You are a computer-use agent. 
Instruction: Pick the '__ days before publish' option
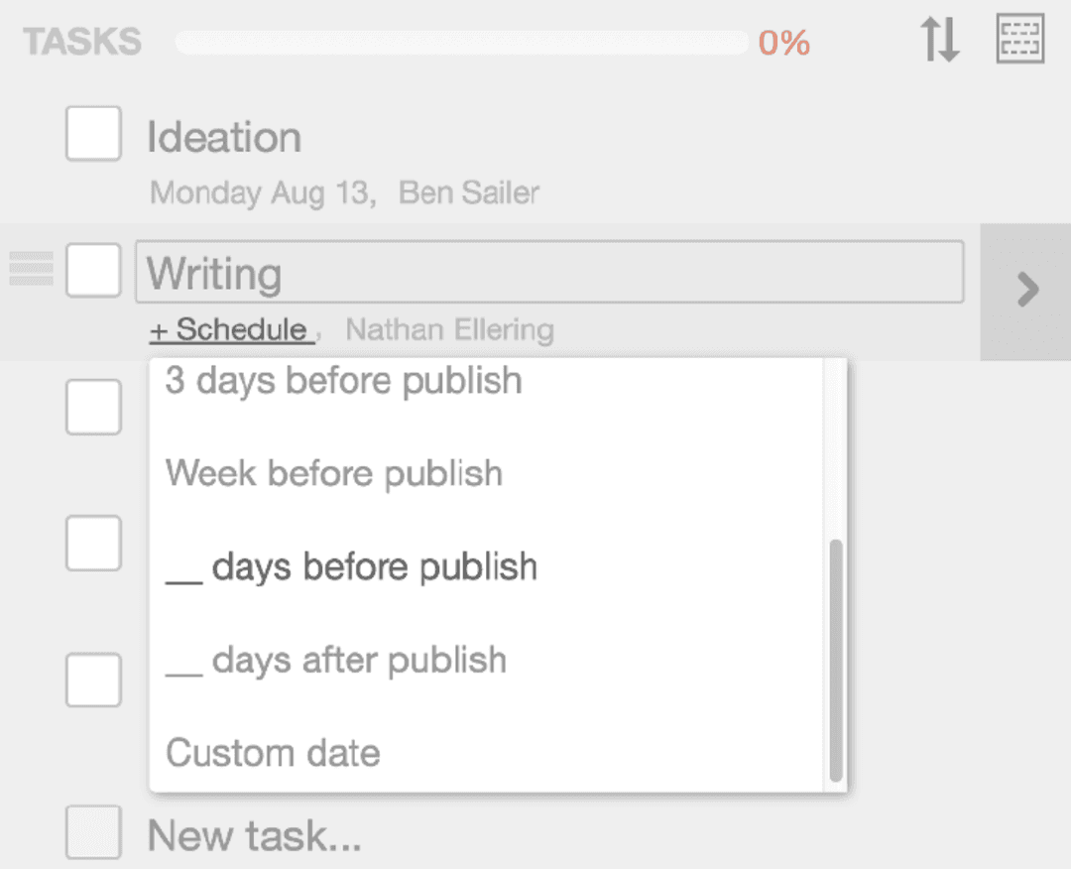[x=351, y=566]
